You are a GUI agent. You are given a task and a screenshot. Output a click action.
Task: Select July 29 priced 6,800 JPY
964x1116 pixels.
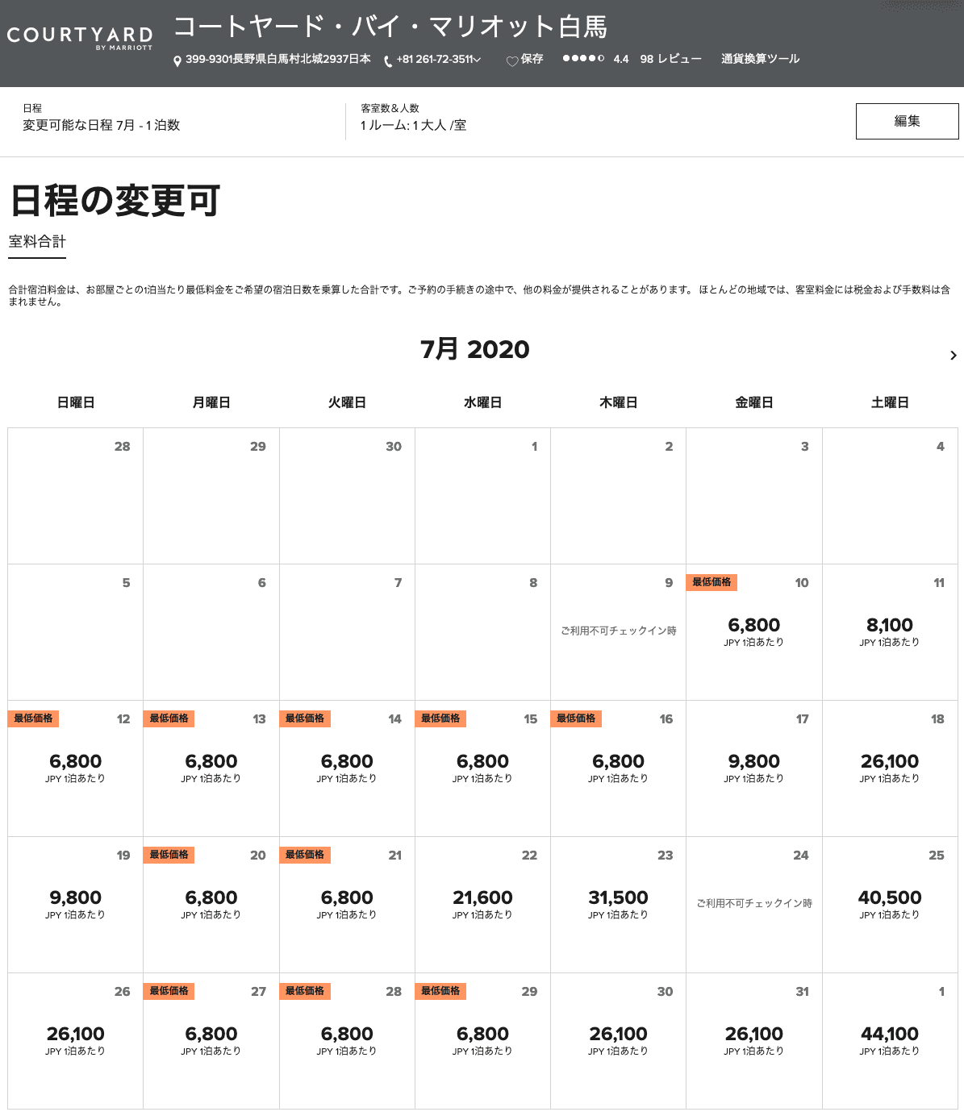[x=482, y=1041]
